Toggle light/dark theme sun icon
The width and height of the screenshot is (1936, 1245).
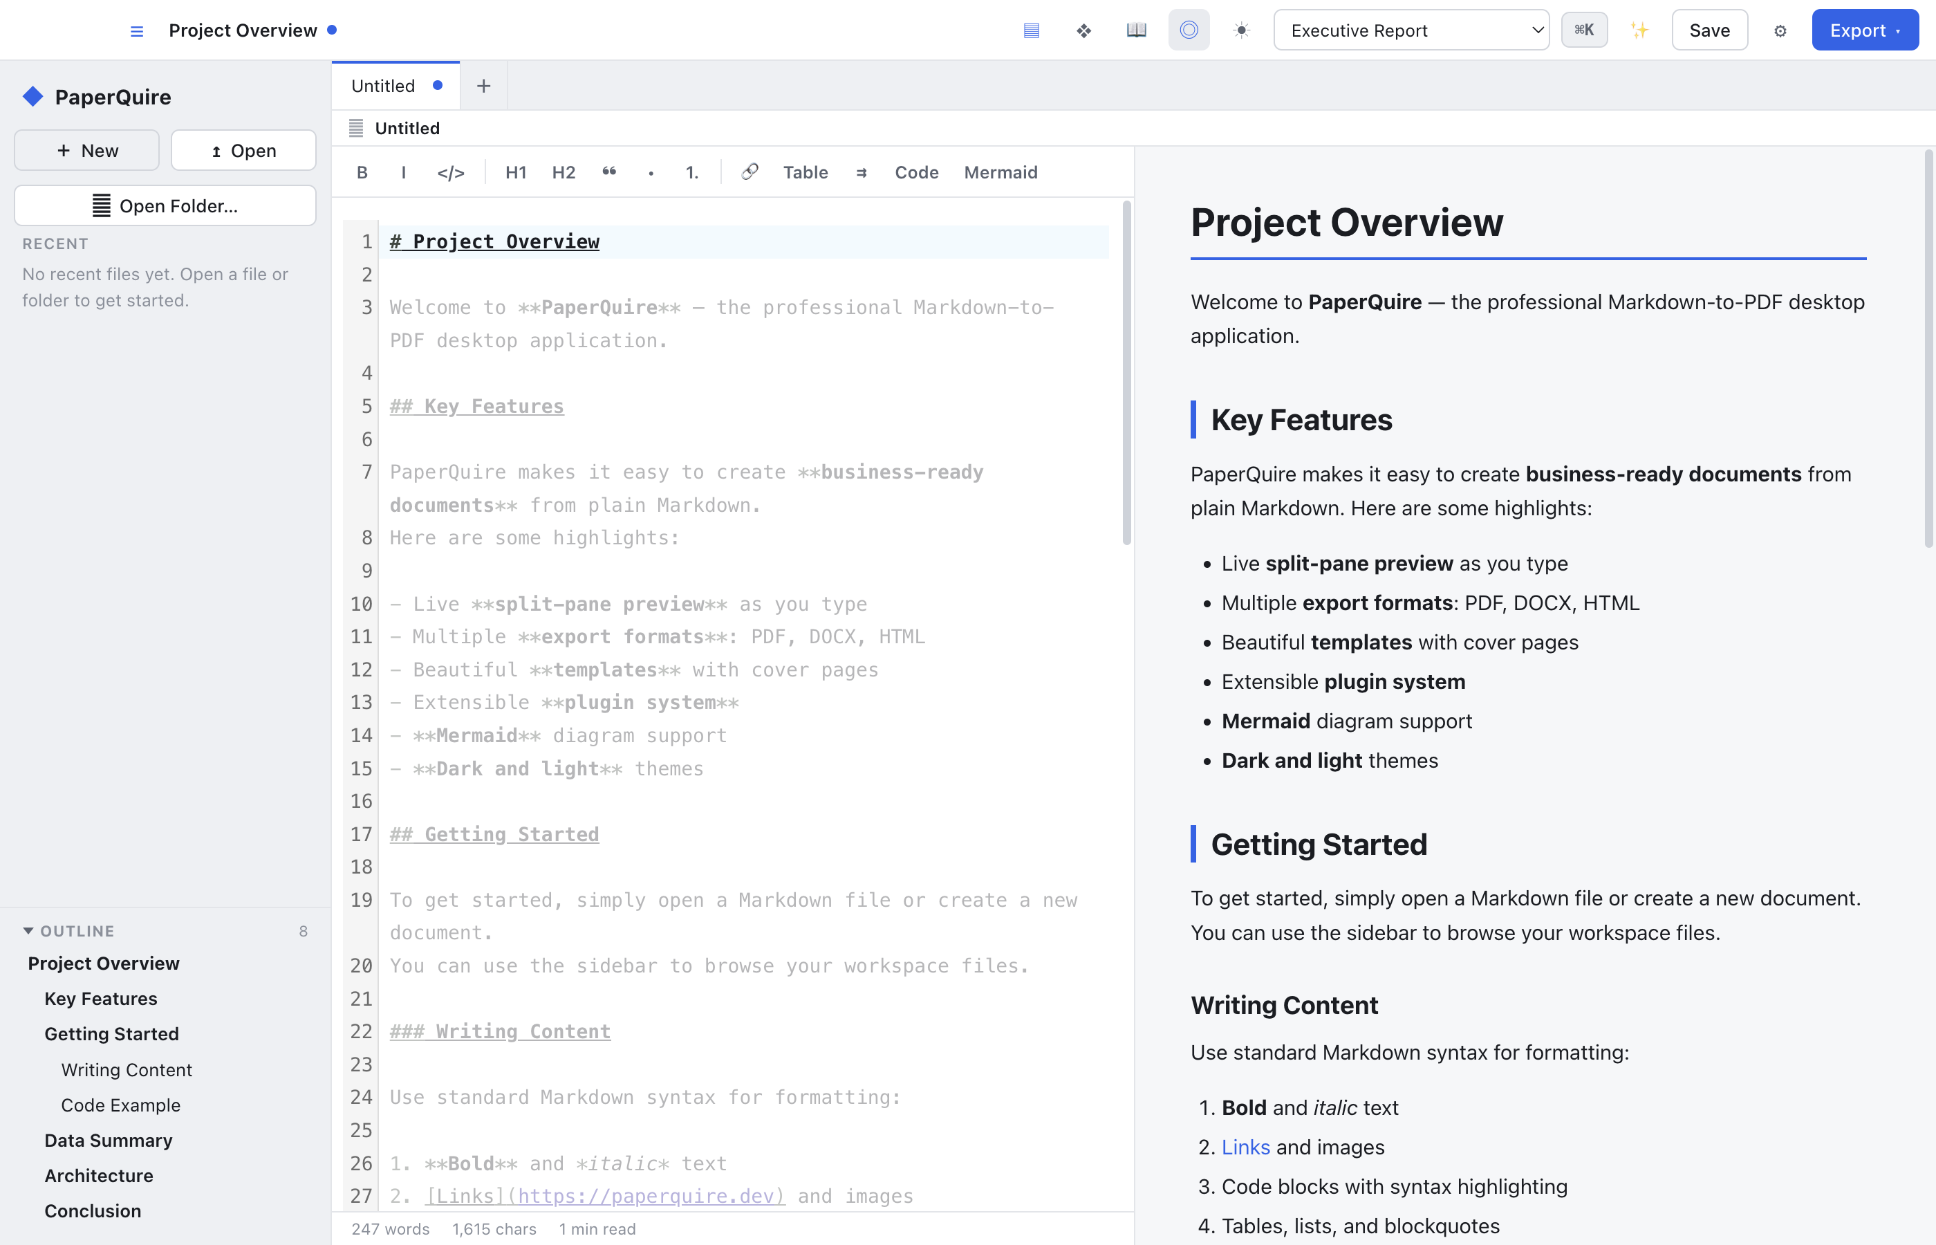coord(1241,30)
